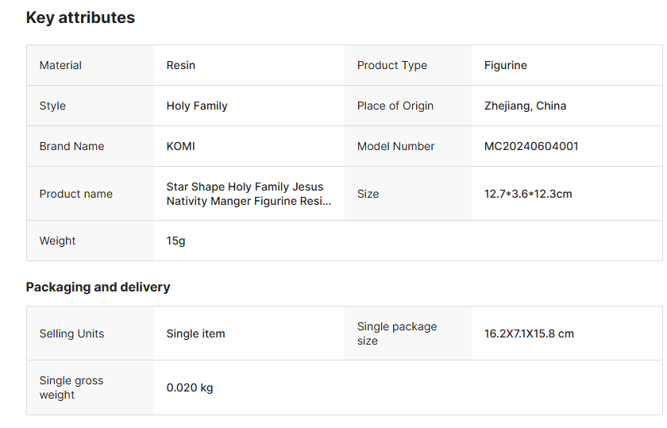The width and height of the screenshot is (667, 428).
Task: Select the 0.020 kg value
Action: (190, 388)
